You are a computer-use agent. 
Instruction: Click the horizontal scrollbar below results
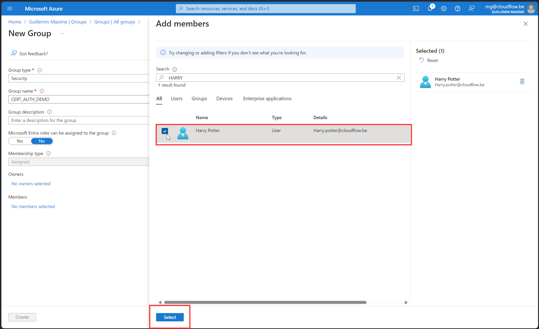(266, 302)
